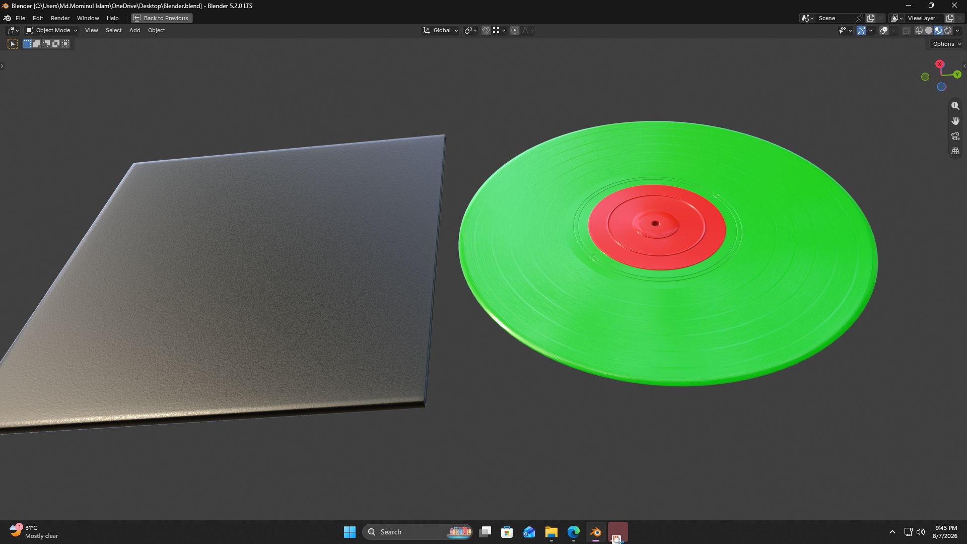The height and width of the screenshot is (544, 967).
Task: Open transform pivot point dropdown
Action: click(x=470, y=31)
